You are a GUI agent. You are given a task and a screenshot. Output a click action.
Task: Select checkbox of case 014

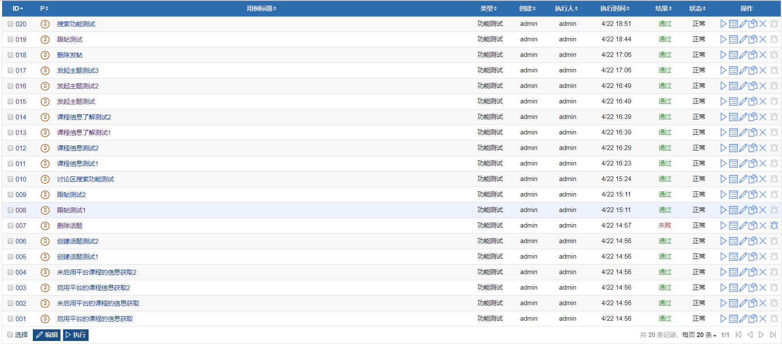[x=10, y=117]
